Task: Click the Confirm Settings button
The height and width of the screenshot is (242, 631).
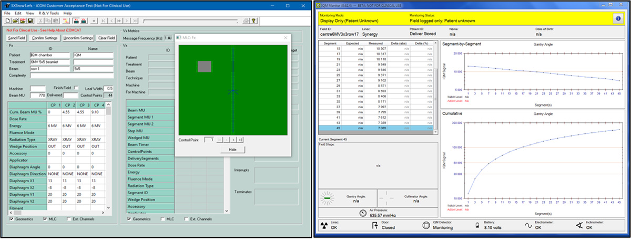Action: coord(45,38)
